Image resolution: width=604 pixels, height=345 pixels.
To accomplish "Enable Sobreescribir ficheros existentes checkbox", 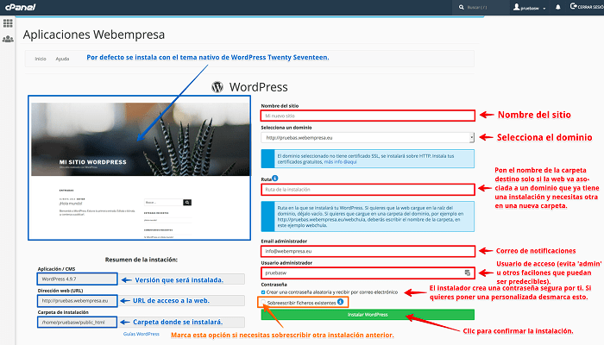I will click(263, 303).
